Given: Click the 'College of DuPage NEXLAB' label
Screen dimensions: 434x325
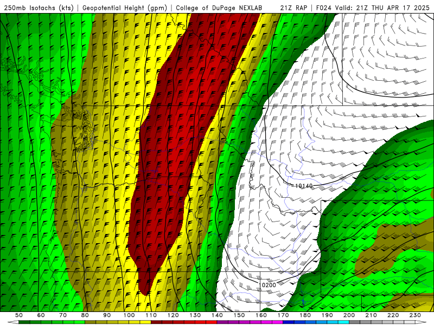Looking at the screenshot, I should coord(219,8).
